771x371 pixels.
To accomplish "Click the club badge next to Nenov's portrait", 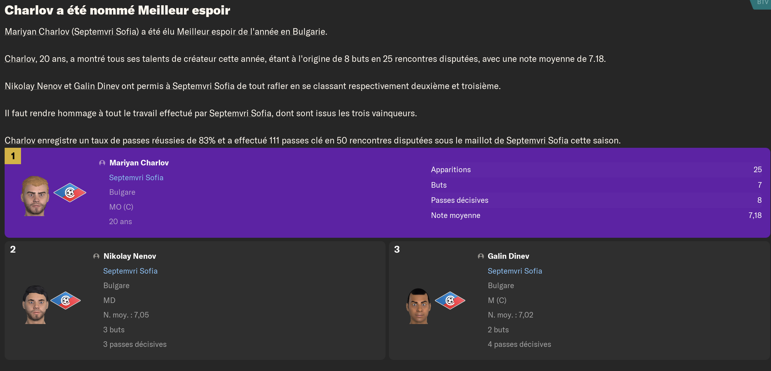I will (66, 300).
